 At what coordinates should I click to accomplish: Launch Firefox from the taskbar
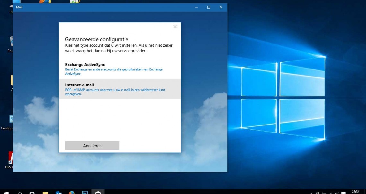pyautogui.click(x=72, y=193)
